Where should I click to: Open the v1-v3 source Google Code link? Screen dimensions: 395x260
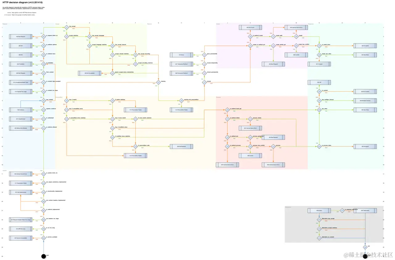pyautogui.click(x=23, y=14)
